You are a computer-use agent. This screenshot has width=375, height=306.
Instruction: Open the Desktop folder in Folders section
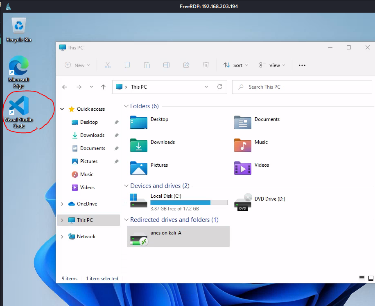pos(149,122)
